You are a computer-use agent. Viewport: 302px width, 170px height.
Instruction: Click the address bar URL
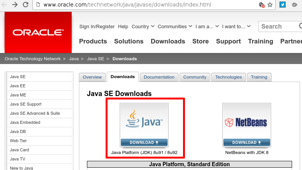pos(127,5)
